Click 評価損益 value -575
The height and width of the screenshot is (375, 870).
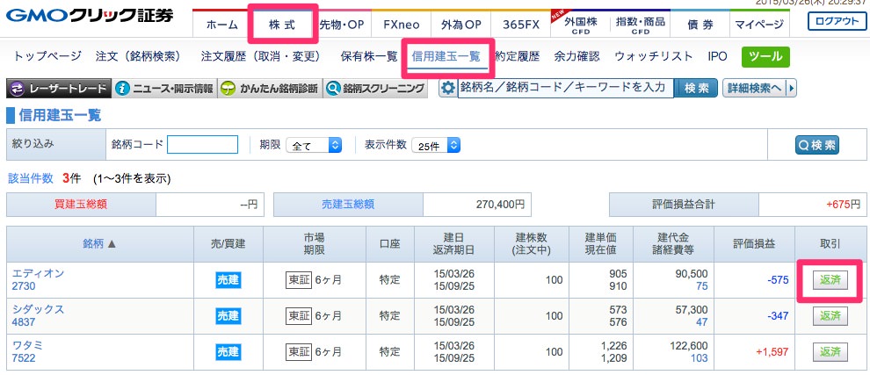778,280
